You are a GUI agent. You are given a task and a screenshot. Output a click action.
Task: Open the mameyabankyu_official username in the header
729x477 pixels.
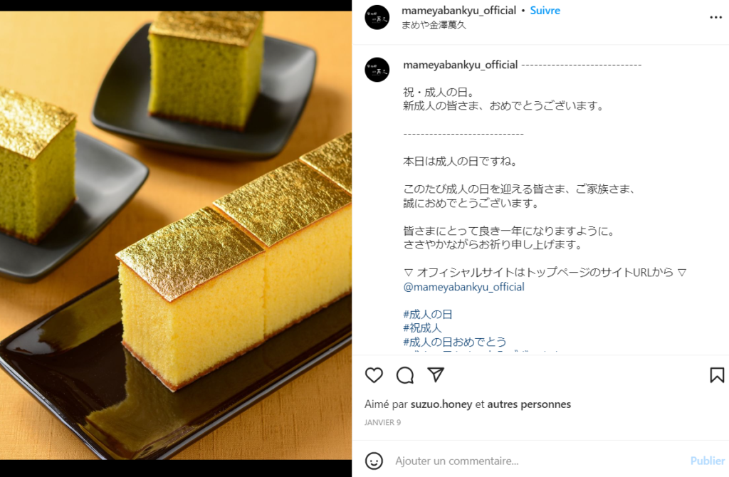[x=458, y=11]
